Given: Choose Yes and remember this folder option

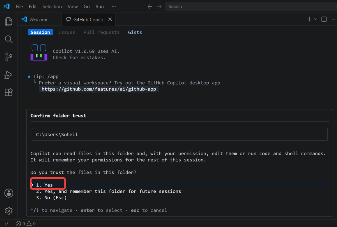Looking at the screenshot, I should point(109,191).
